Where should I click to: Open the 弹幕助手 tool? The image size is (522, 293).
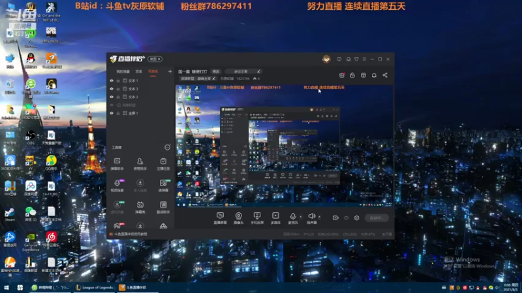tap(117, 164)
